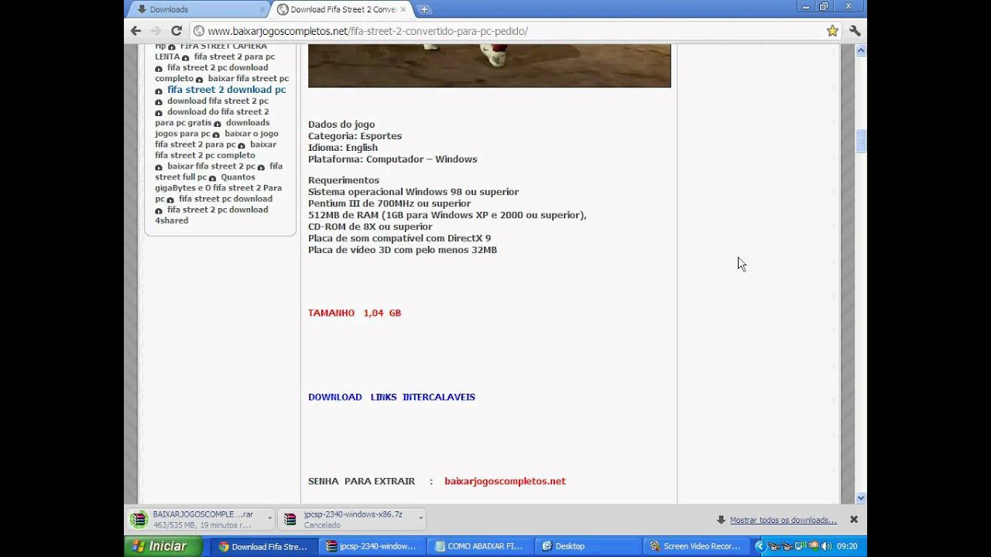The height and width of the screenshot is (557, 991).
Task: Switch to Download Fifa Stre... taskbar button
Action: [263, 546]
